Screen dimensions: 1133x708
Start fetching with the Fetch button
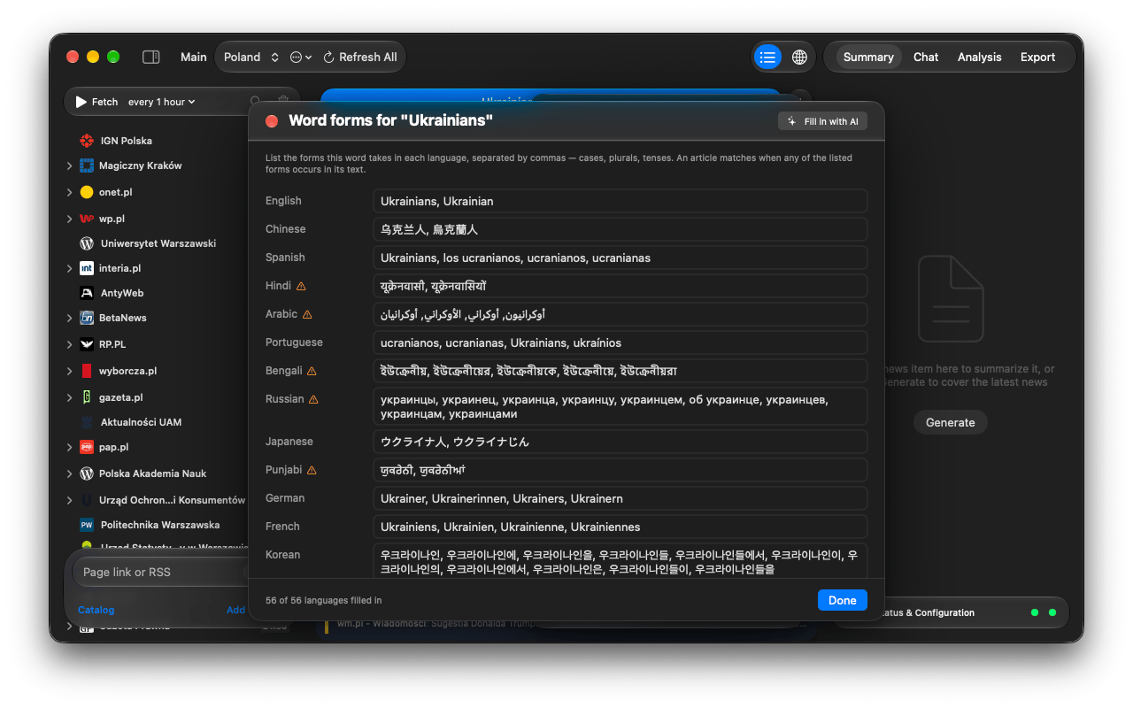96,102
